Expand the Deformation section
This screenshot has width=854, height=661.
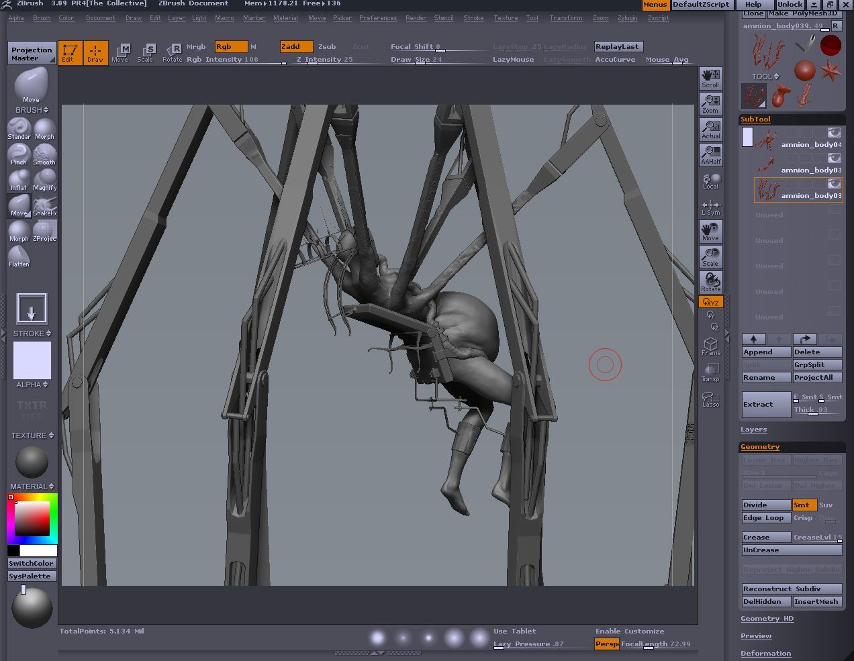(765, 654)
